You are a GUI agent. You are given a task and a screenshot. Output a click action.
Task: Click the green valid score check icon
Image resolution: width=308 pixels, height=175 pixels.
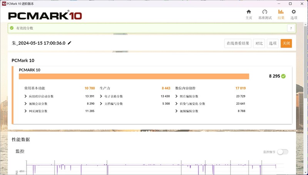click(12, 28)
